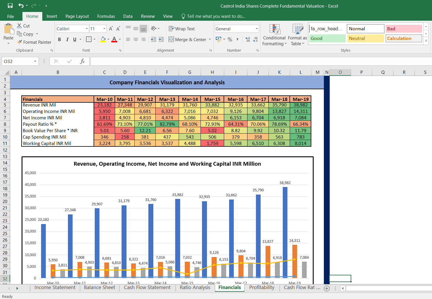Click the Orientation text-angle icon
432x299 pixels.
[153, 29]
